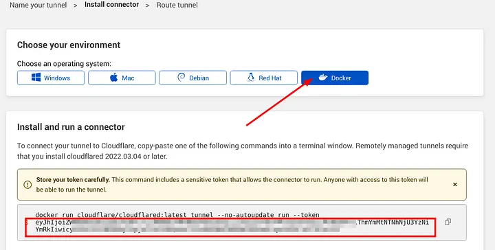Open the Install connector breadcrumb step

click(x=112, y=5)
